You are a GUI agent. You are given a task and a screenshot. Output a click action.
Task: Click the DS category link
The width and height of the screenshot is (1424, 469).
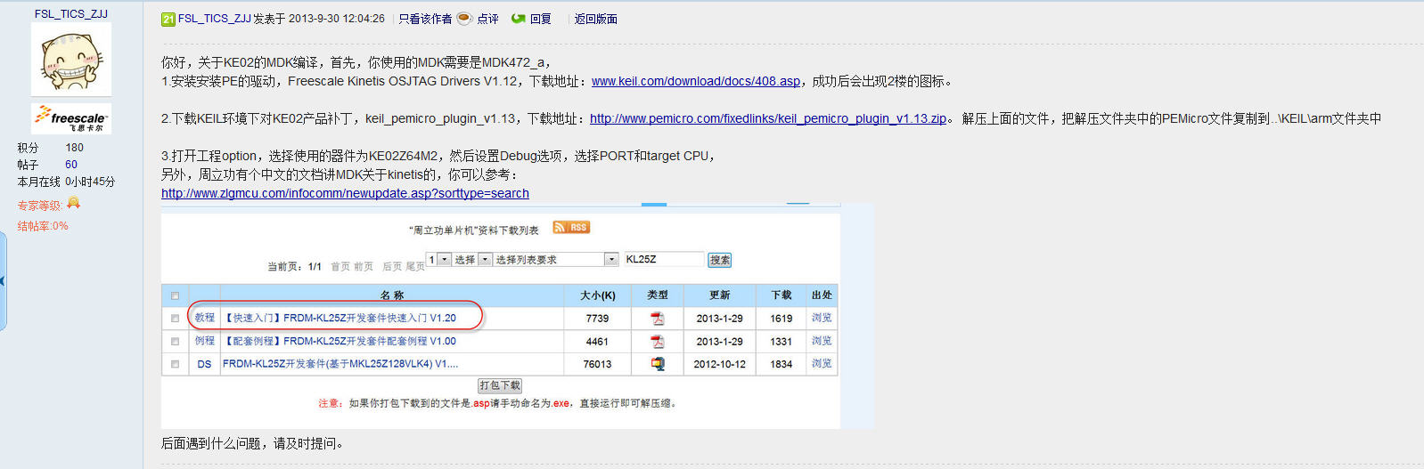204,364
